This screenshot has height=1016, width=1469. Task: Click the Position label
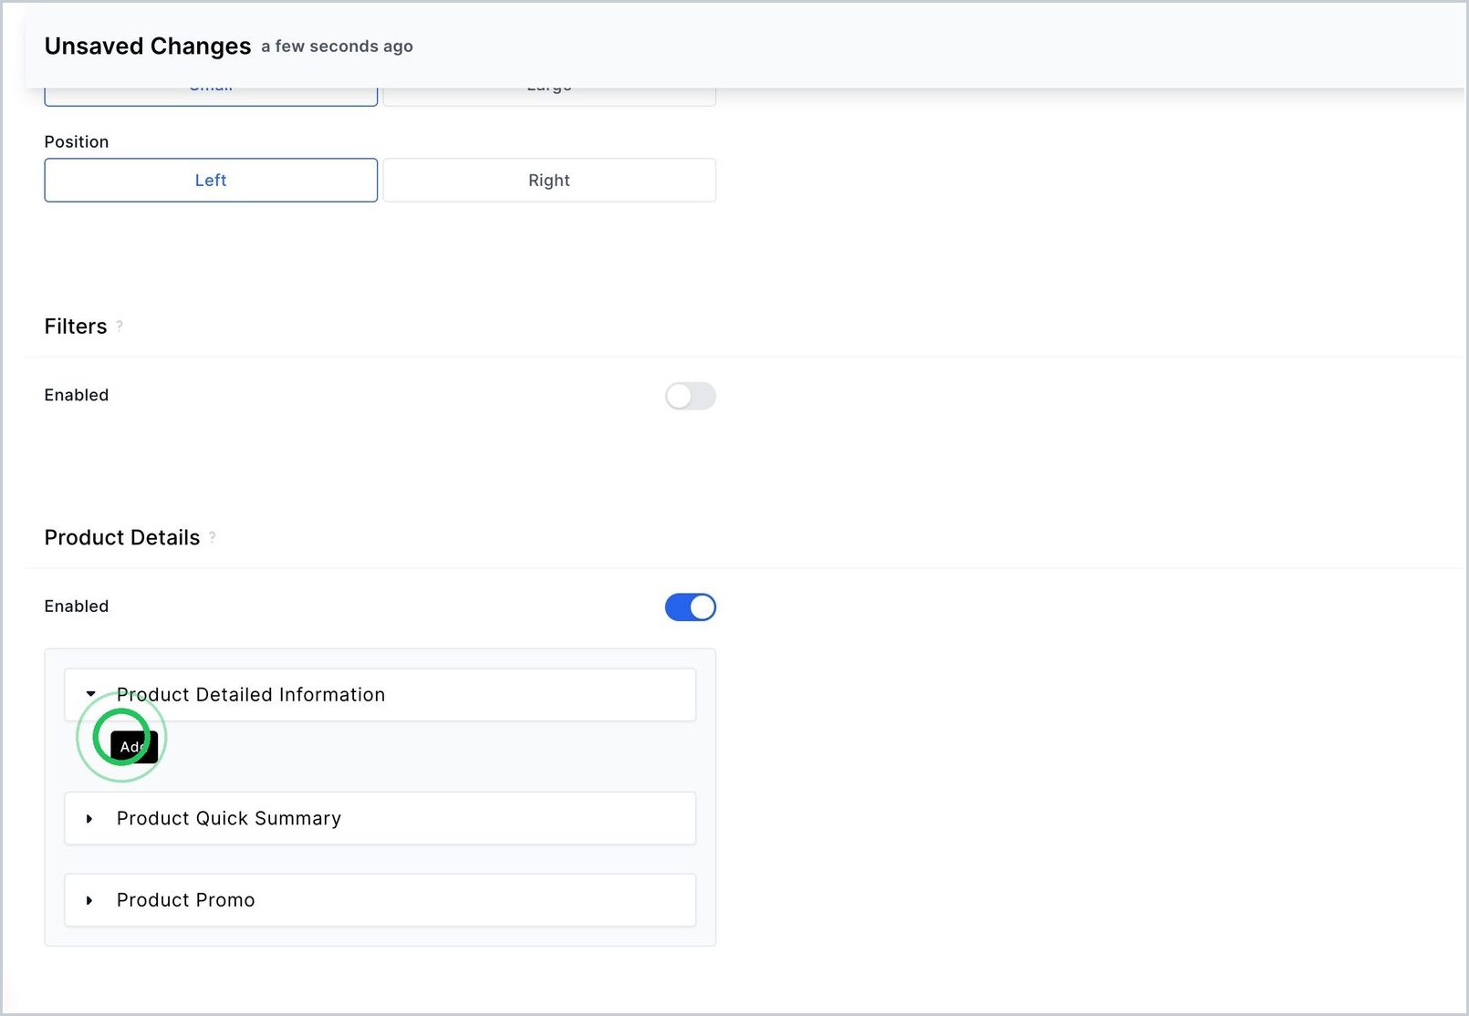coord(77,141)
